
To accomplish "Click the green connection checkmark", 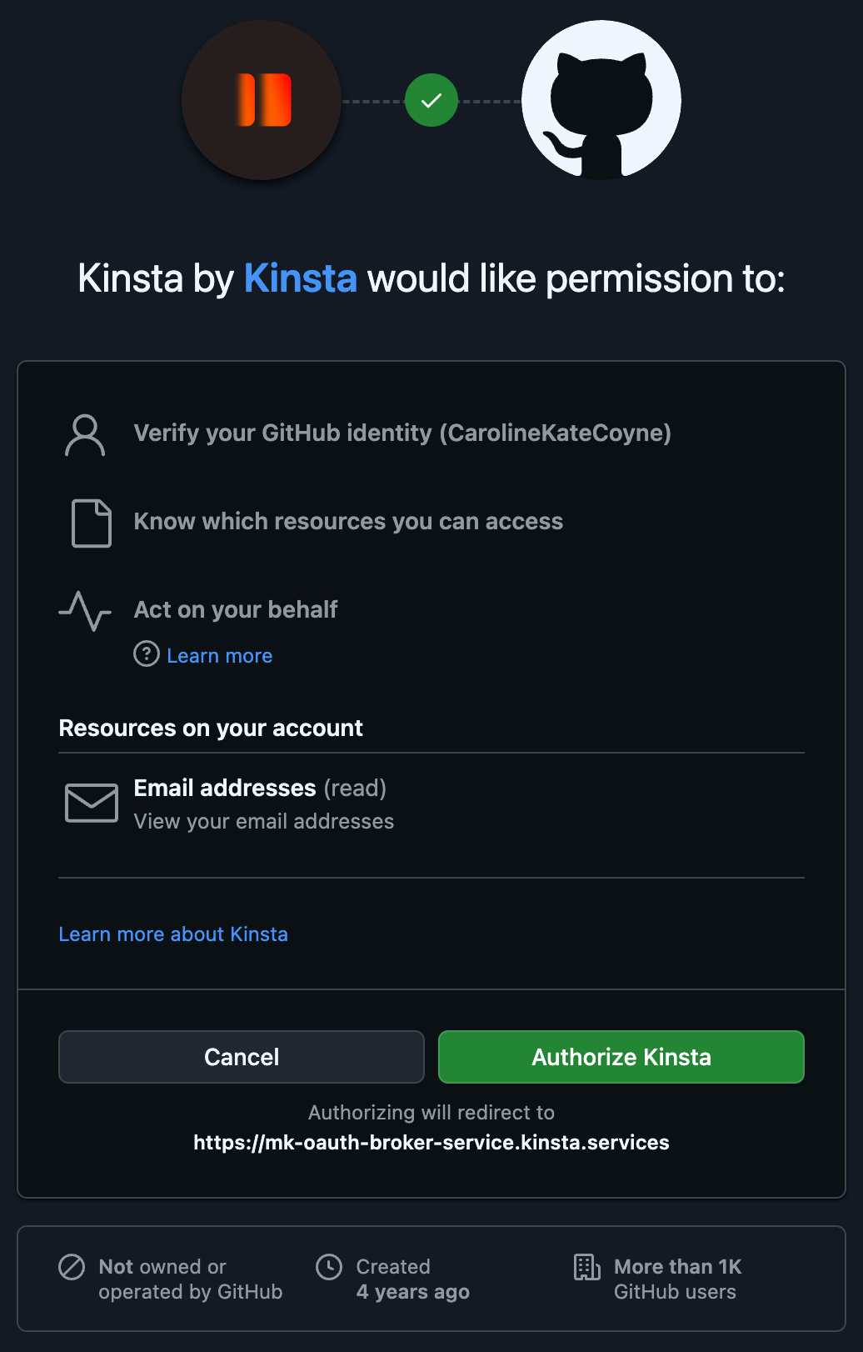I will [x=431, y=100].
